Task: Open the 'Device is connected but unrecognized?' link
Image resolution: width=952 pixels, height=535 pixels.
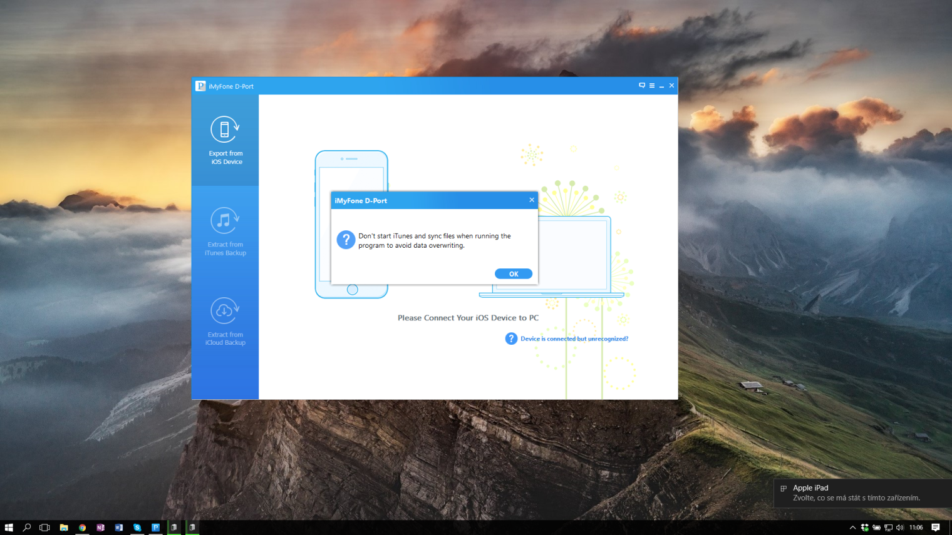Action: click(x=574, y=339)
